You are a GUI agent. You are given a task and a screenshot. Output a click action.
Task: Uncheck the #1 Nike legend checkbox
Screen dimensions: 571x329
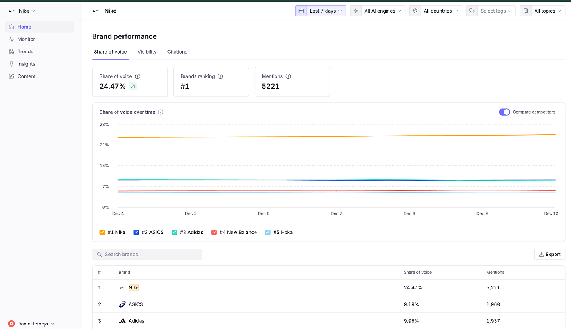[x=102, y=232]
